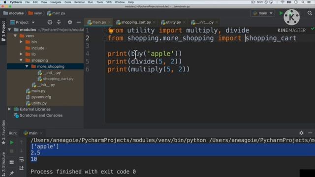The height and width of the screenshot is (177, 315).
Task: Open the Refactor menu
Action: tap(79, 2)
